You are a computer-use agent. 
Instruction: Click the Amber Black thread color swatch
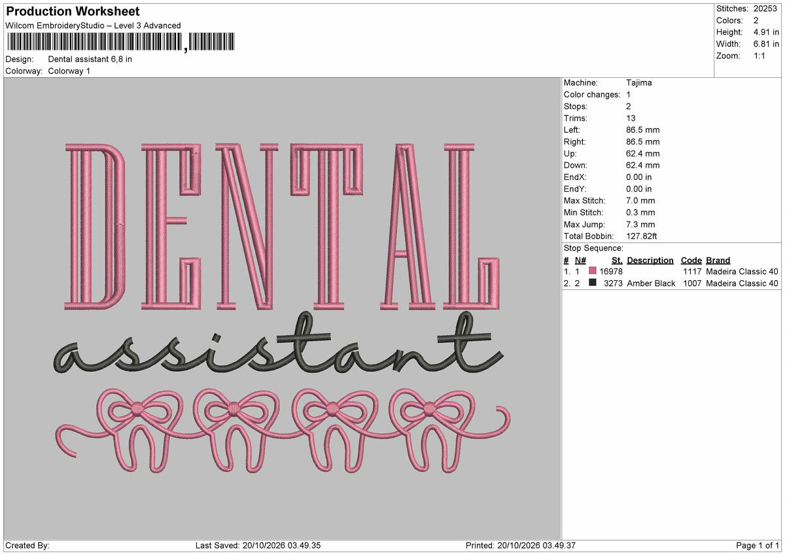pyautogui.click(x=593, y=283)
